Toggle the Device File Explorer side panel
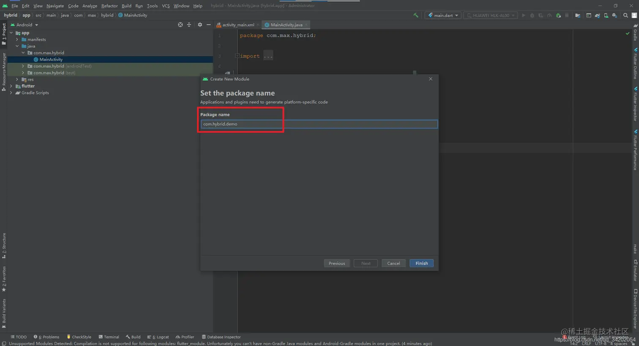 (x=635, y=309)
